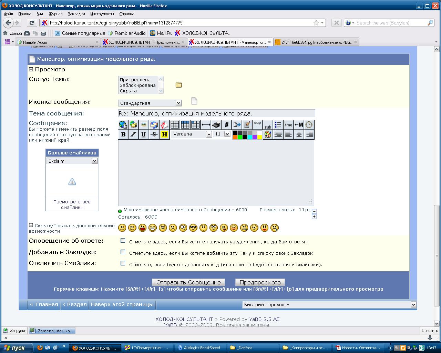
Task: Click the typewriter teletype icon
Action: tap(216, 124)
